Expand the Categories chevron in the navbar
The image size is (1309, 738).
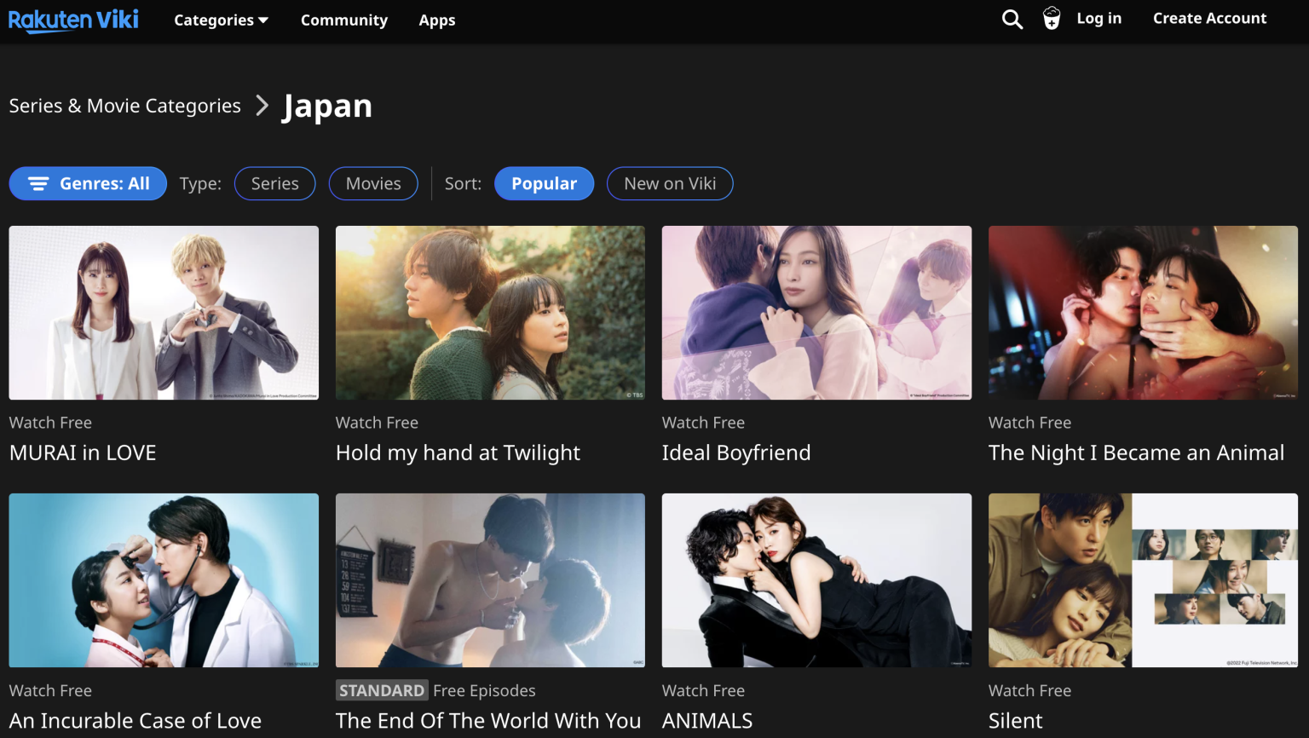[x=262, y=20]
